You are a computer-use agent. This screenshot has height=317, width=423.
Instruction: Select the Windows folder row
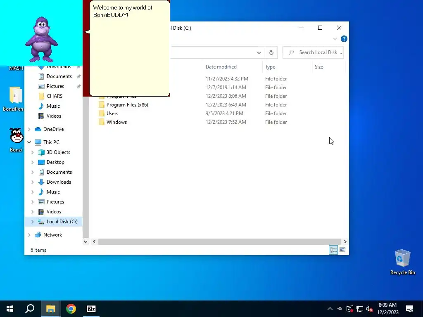click(116, 122)
